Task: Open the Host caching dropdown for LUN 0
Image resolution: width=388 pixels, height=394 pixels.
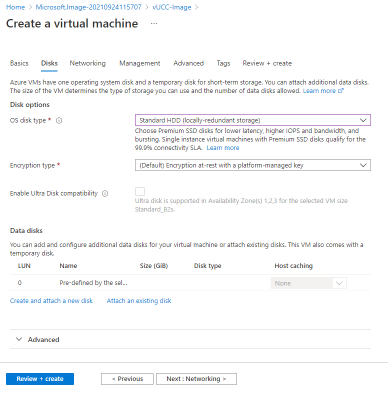Action: [308, 283]
